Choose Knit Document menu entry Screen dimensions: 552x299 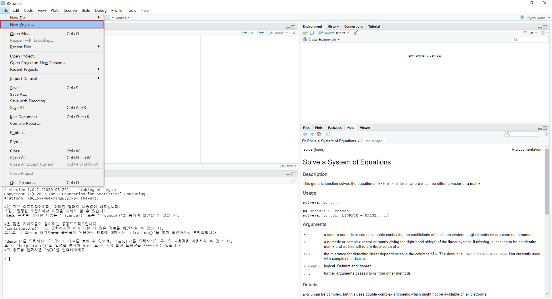tap(52, 117)
